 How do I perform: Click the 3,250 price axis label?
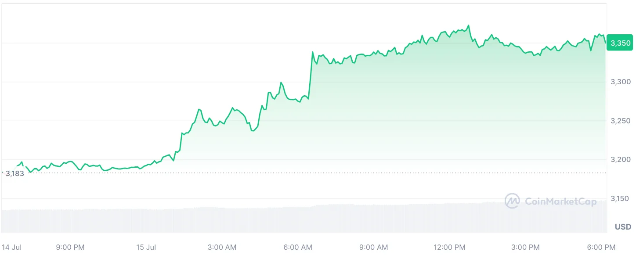pos(621,121)
